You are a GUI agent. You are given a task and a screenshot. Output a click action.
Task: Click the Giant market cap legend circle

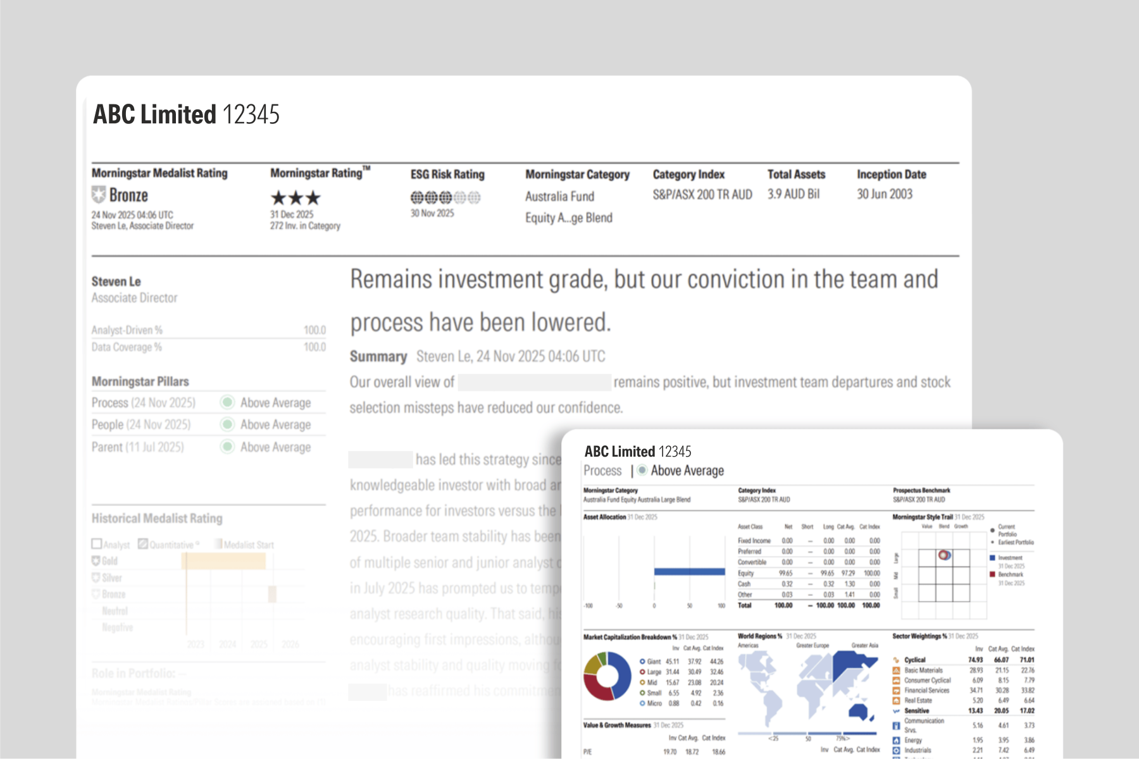click(642, 662)
